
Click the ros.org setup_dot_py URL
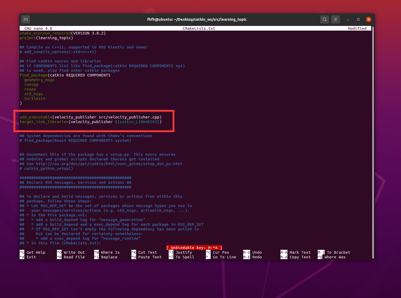[x=109, y=164]
